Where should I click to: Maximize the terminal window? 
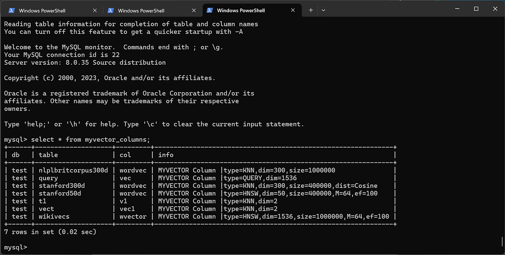click(476, 9)
